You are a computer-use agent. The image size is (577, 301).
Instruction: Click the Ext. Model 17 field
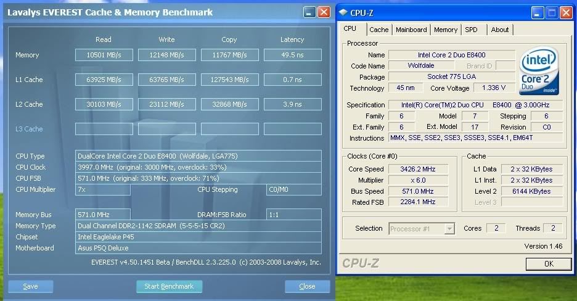coord(475,127)
